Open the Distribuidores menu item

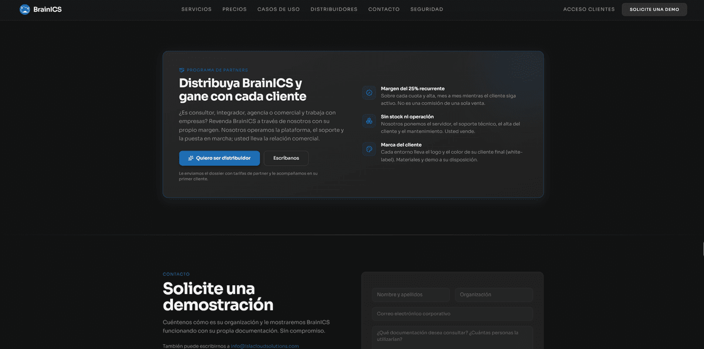334,9
